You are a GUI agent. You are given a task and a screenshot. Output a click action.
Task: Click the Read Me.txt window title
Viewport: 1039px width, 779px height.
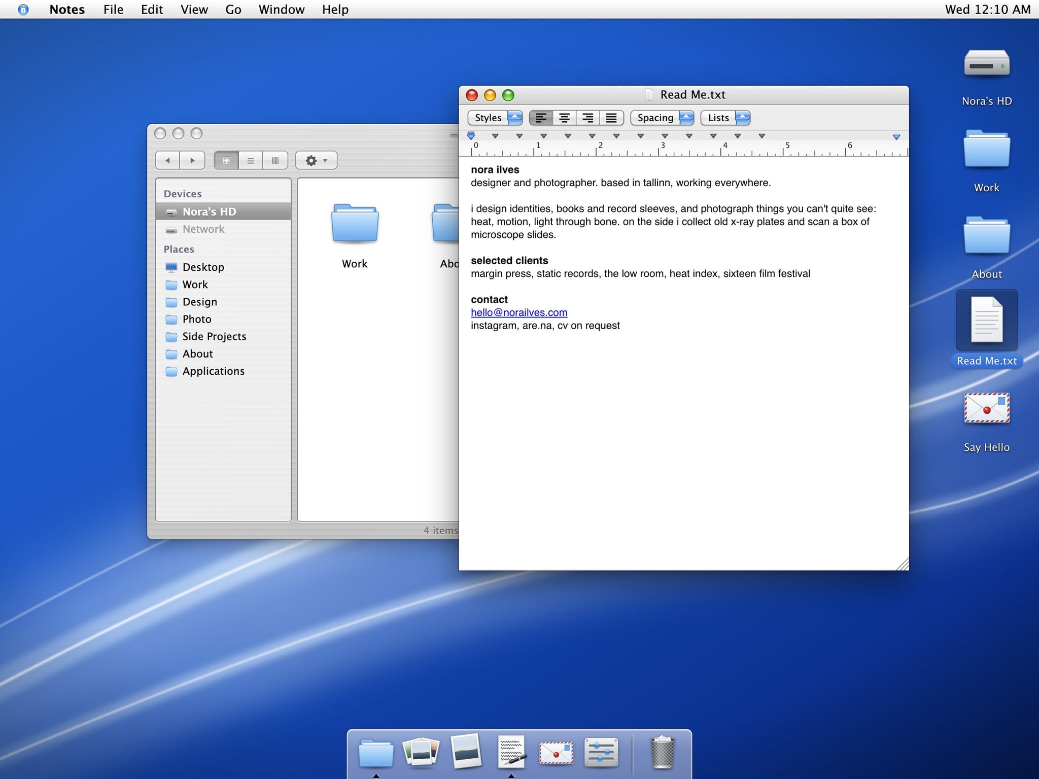(692, 95)
